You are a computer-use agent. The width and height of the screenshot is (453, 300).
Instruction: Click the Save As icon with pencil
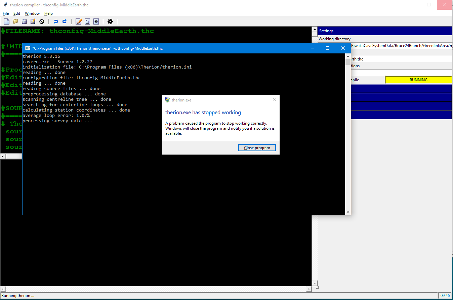point(33,22)
